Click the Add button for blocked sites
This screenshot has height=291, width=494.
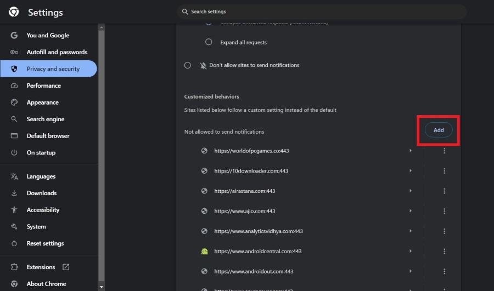[439, 130]
